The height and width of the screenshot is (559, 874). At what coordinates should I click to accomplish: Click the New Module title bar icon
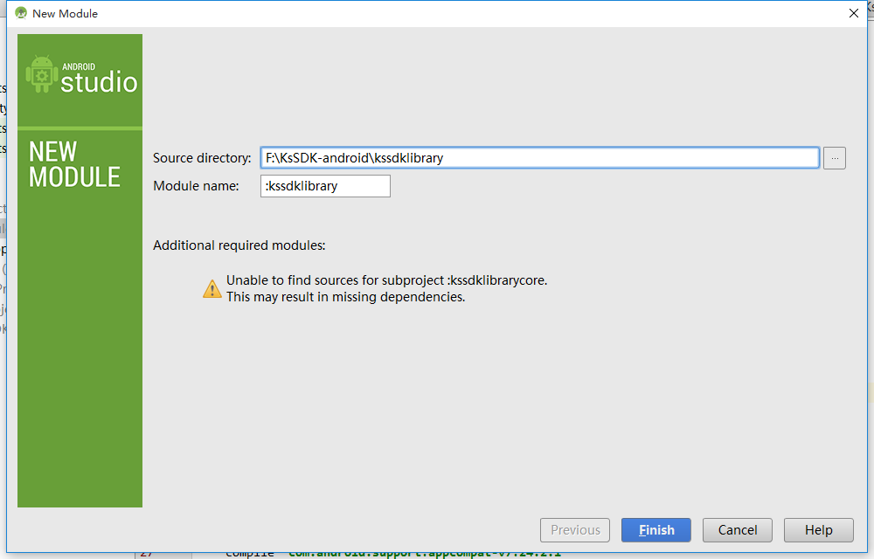pos(21,13)
